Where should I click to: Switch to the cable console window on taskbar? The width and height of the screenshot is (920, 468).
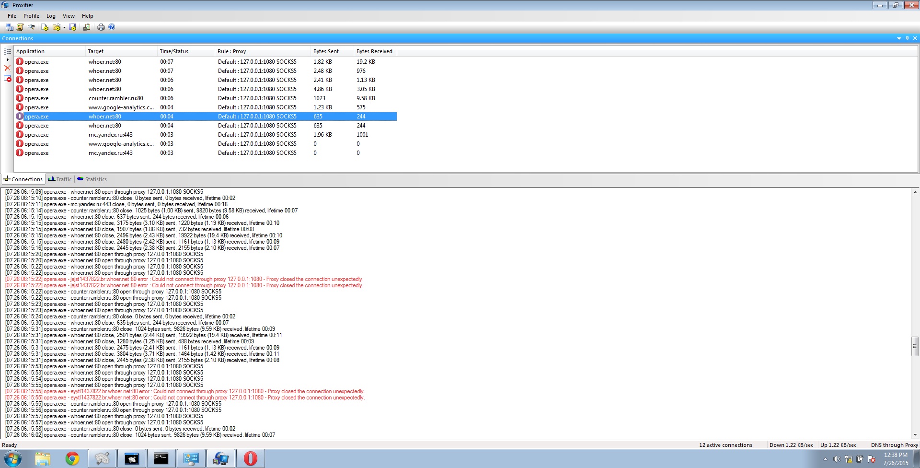pos(132,459)
